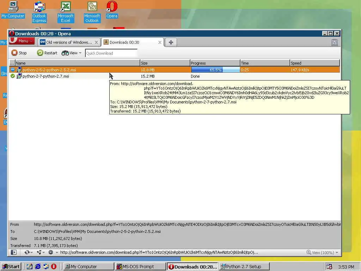This screenshot has height=271, width=361.
Task: Open the task scheduler tray icon
Action: pos(329,267)
